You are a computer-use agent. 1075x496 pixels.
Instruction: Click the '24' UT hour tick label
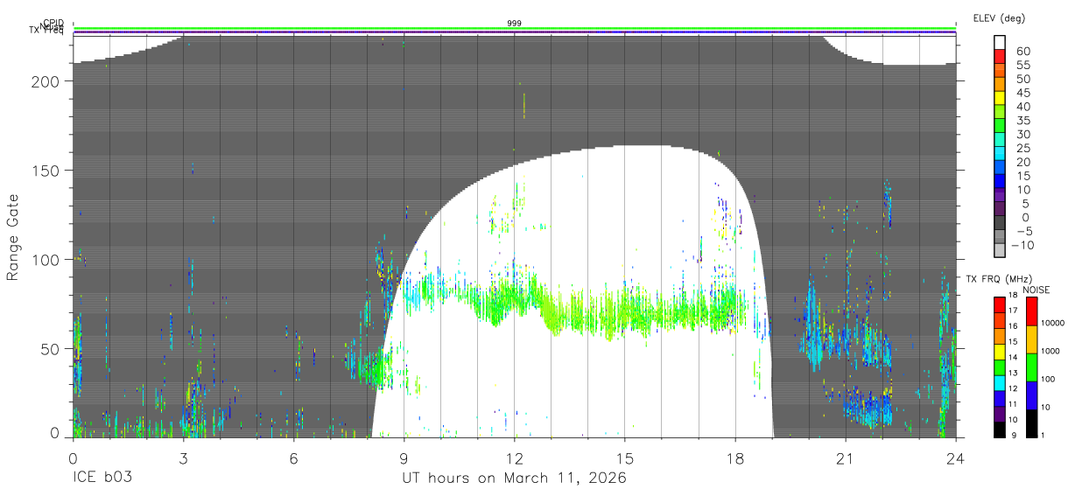(x=956, y=458)
